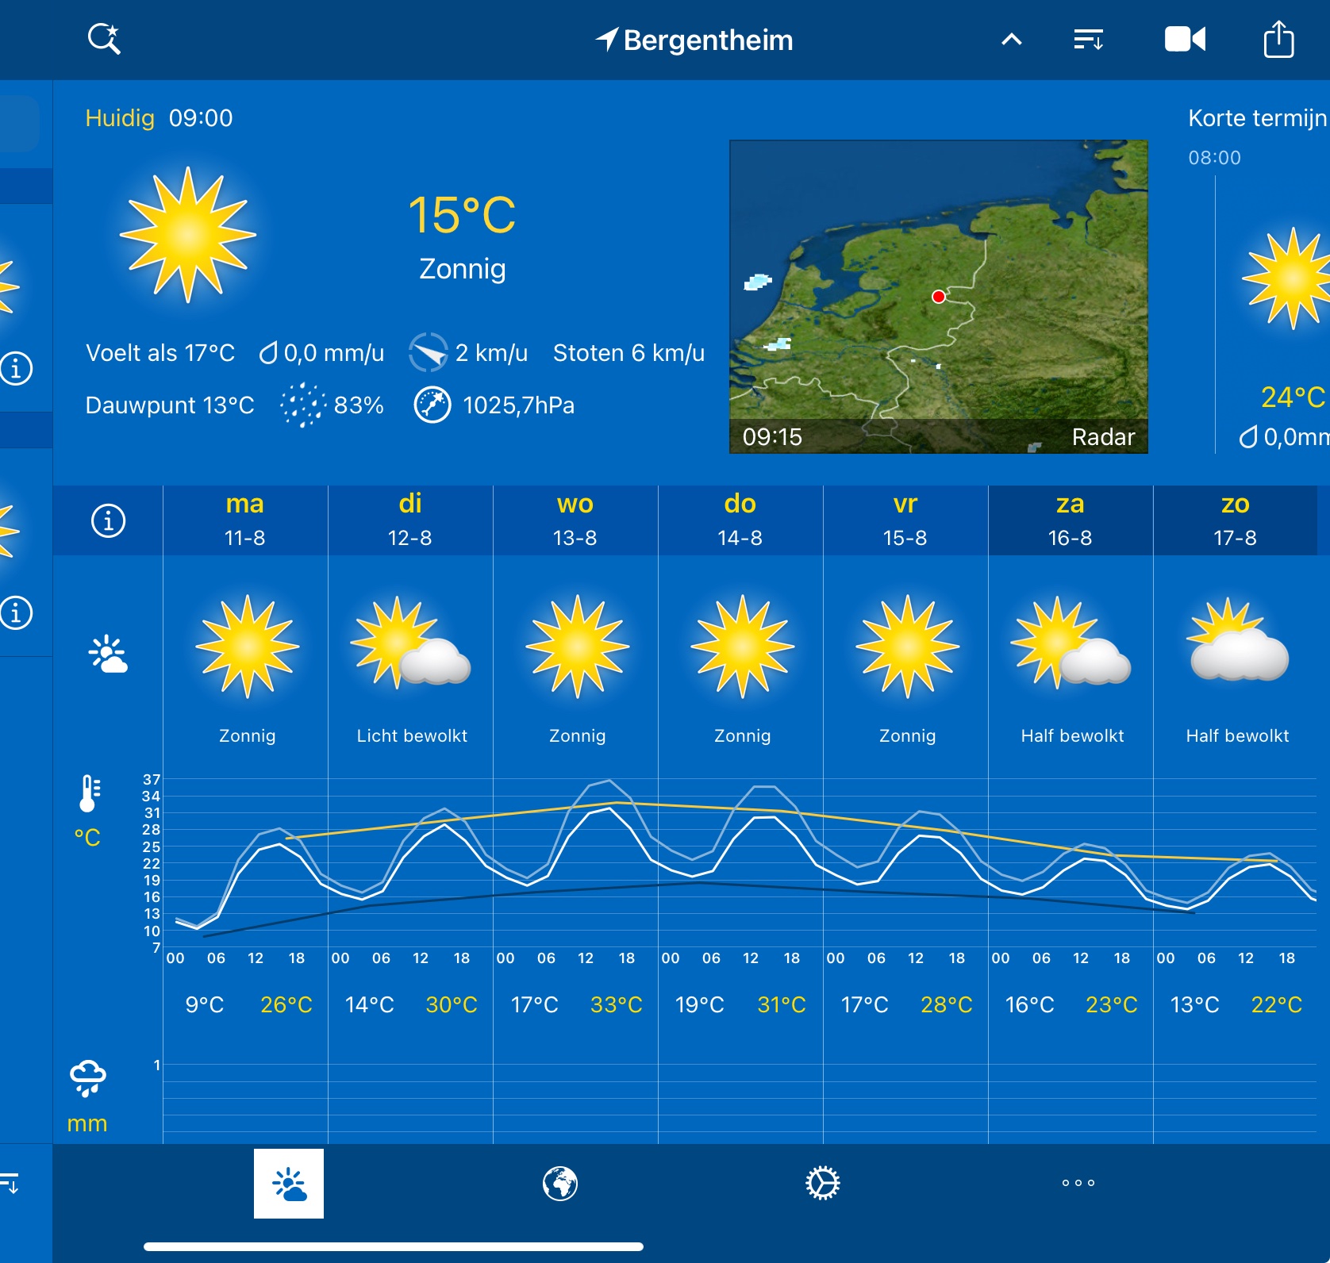Tap the Saturday 16-8 half-cloudy icon
The height and width of the screenshot is (1263, 1330).
tap(1071, 644)
